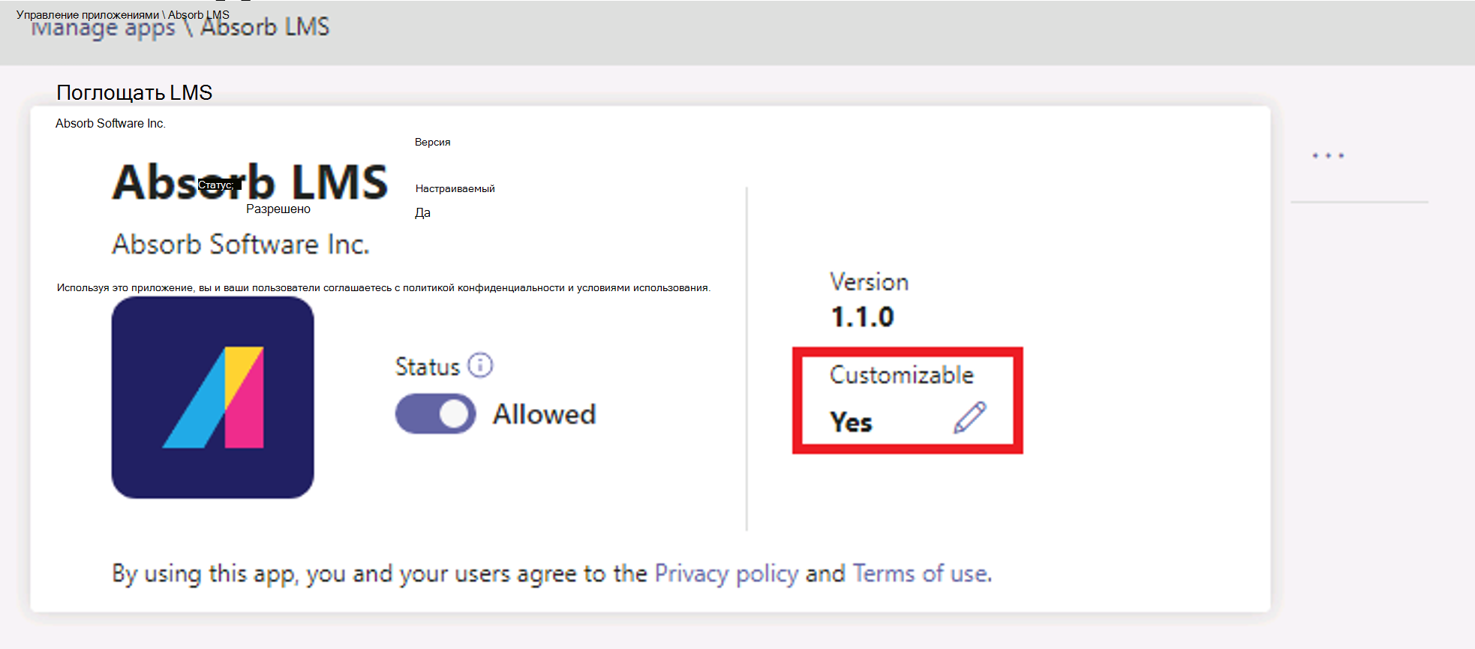Click the Настраиваемый overlay label
Image resolution: width=1475 pixels, height=649 pixels.
coord(455,188)
